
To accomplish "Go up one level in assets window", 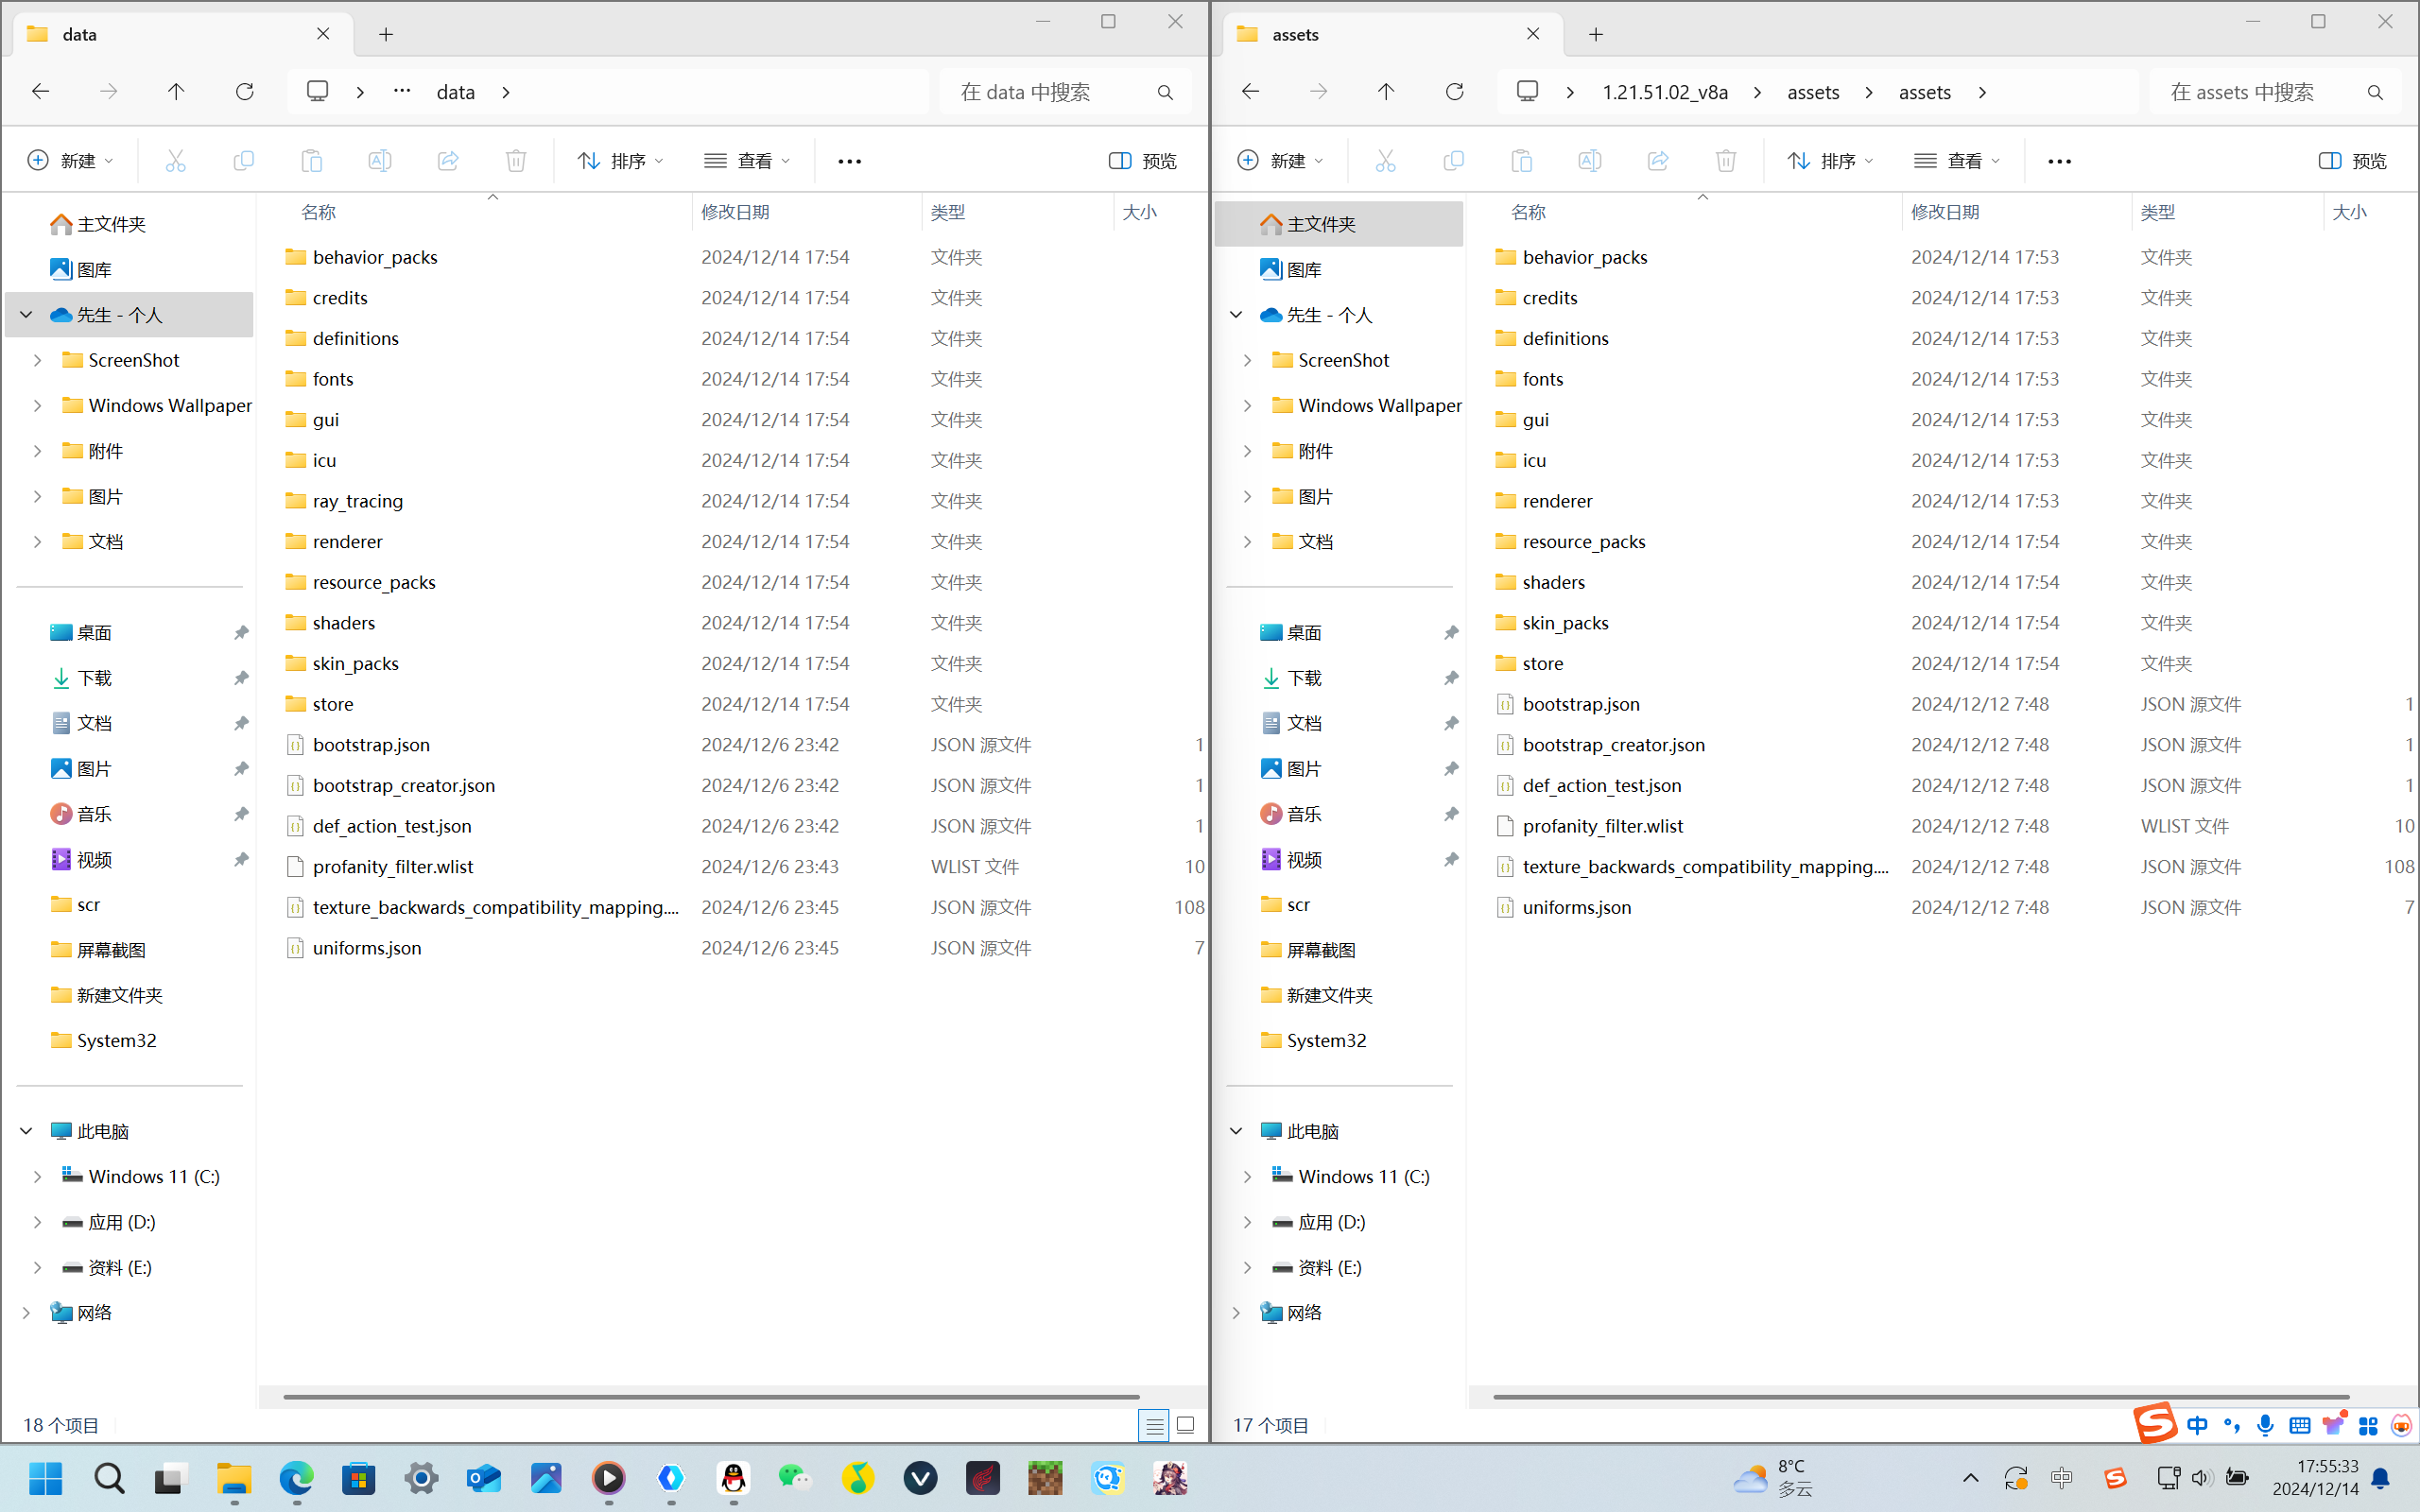I will point(1386,91).
